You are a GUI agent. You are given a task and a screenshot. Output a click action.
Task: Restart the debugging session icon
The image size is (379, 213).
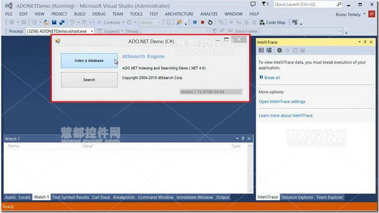point(210,22)
